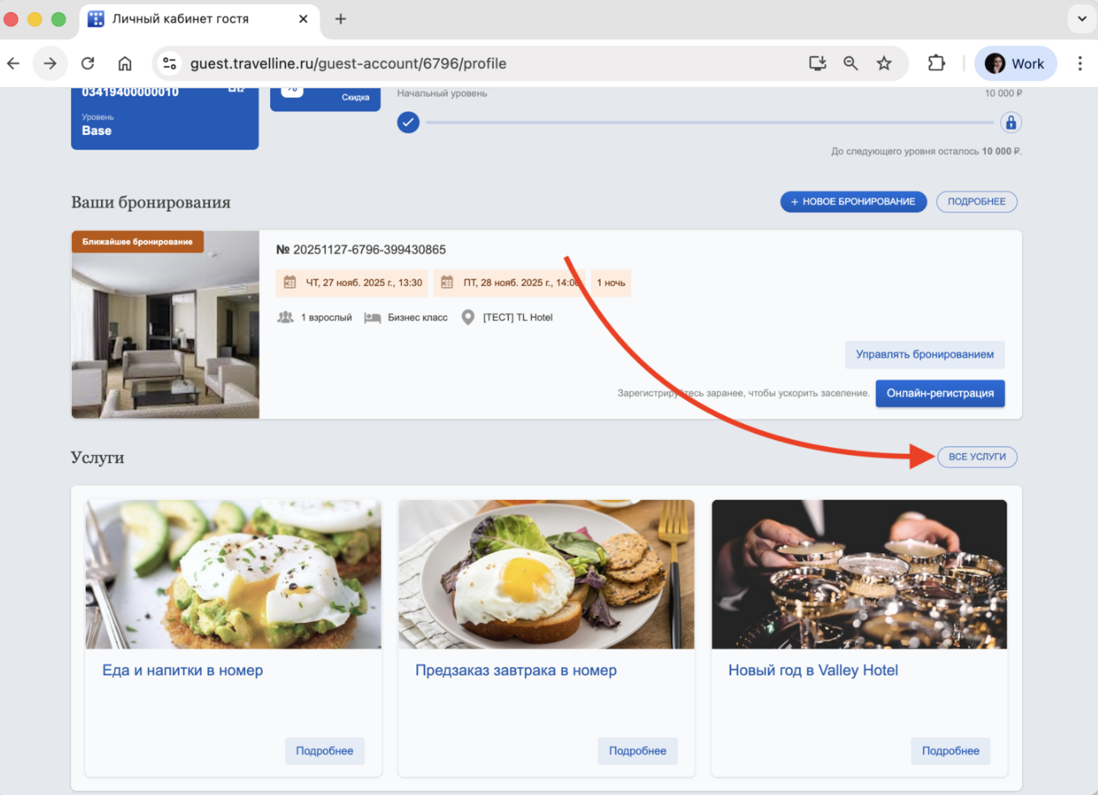
Task: Open zoom magnifier in address bar
Action: 851,63
